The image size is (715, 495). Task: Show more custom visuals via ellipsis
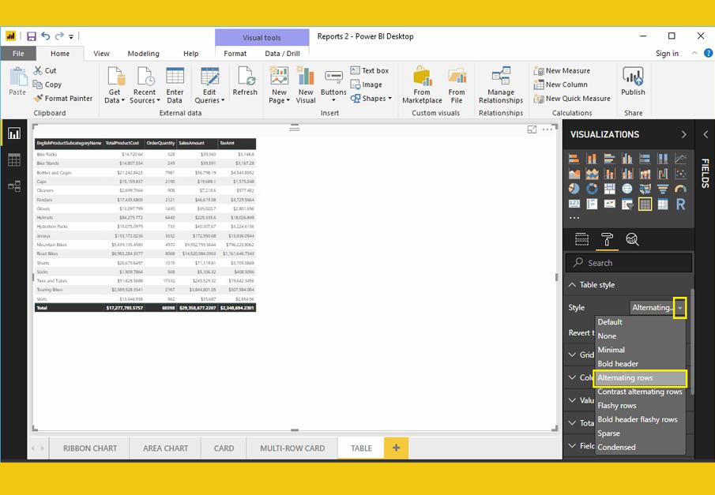[x=574, y=218]
